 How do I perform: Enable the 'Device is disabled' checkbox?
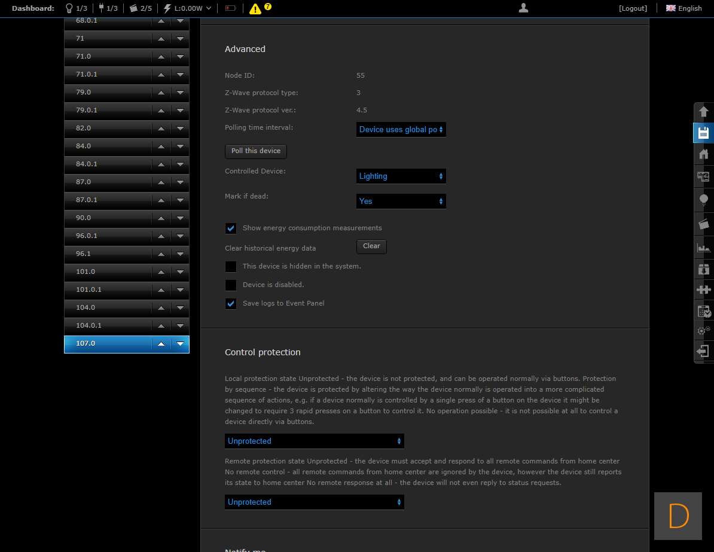[x=231, y=285]
